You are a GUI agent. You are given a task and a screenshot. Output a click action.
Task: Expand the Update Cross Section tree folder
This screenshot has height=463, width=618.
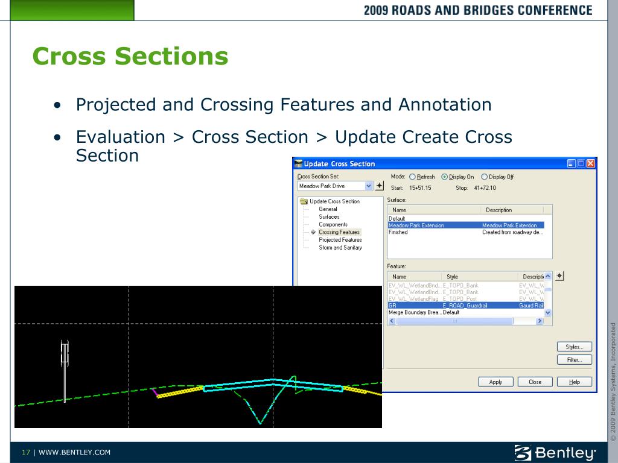(x=304, y=201)
